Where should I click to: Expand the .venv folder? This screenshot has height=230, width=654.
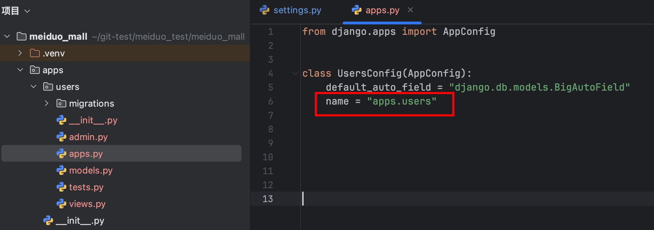(x=20, y=53)
